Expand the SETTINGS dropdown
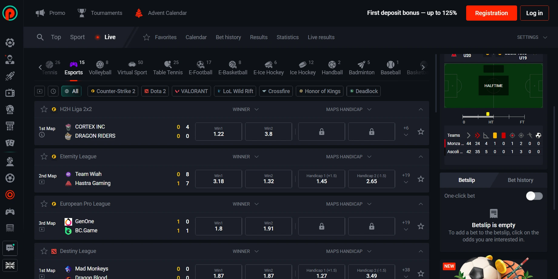The image size is (558, 279). tap(532, 37)
